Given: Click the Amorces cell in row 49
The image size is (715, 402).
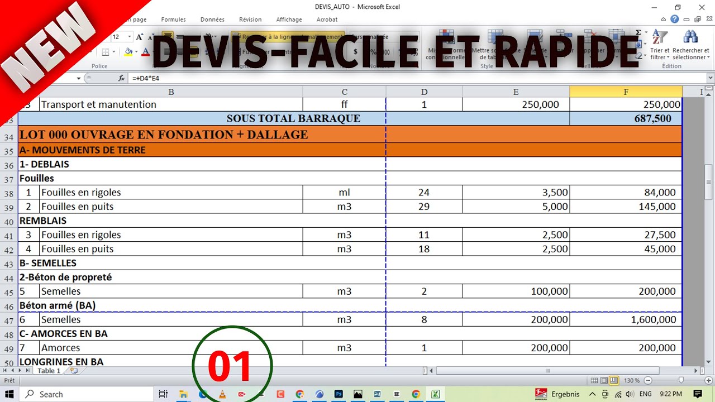Looking at the screenshot, I should click(x=171, y=348).
